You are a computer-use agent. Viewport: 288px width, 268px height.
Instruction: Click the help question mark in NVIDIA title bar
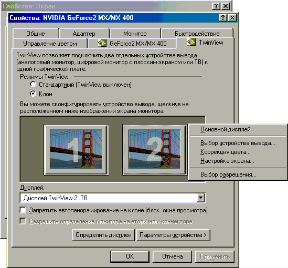[223, 18]
